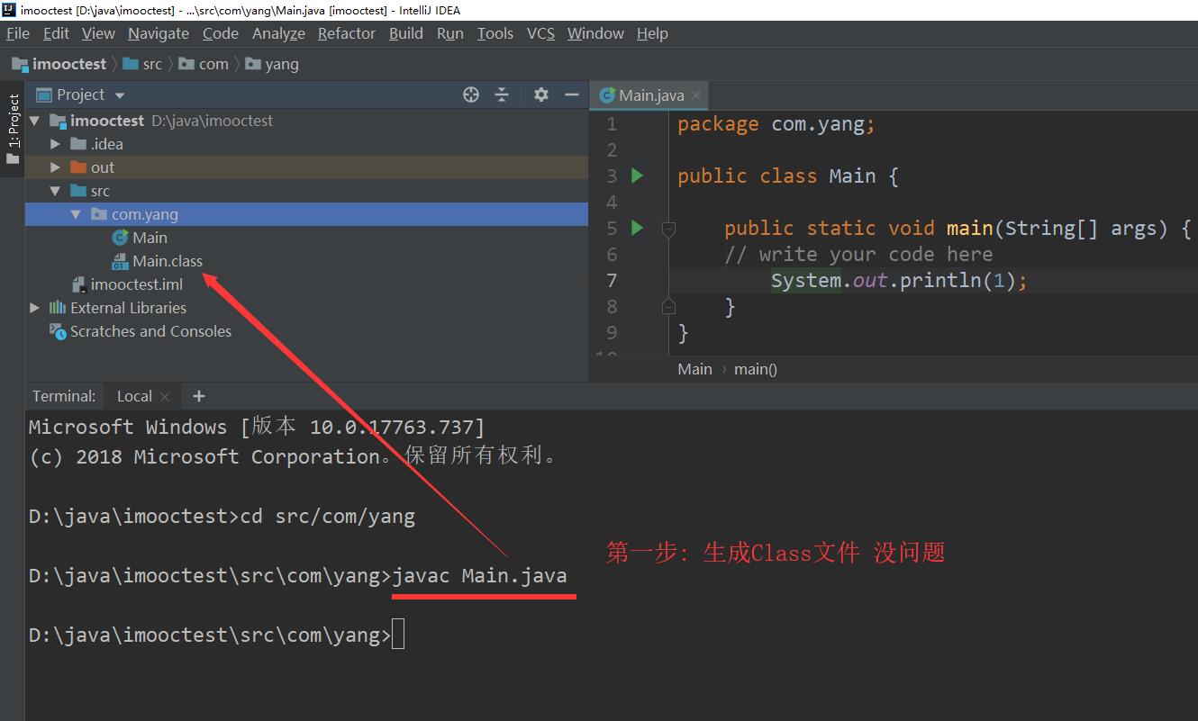Open the File menu
Image resolution: width=1198 pixels, height=721 pixels.
click(18, 33)
